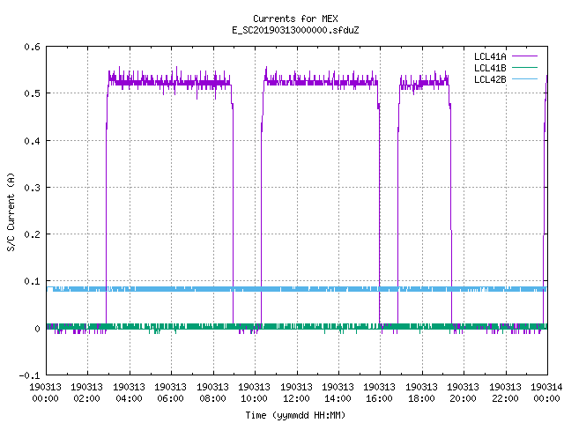
Task: Pick the green LCL41B legend line sample
Action: [x=524, y=67]
